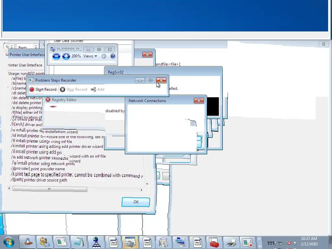Select the '/dd delete printer' line

[27, 103]
